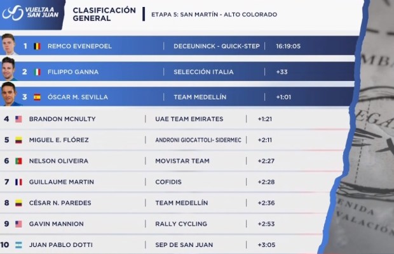Select rider name Gavin Mannion

coord(57,224)
